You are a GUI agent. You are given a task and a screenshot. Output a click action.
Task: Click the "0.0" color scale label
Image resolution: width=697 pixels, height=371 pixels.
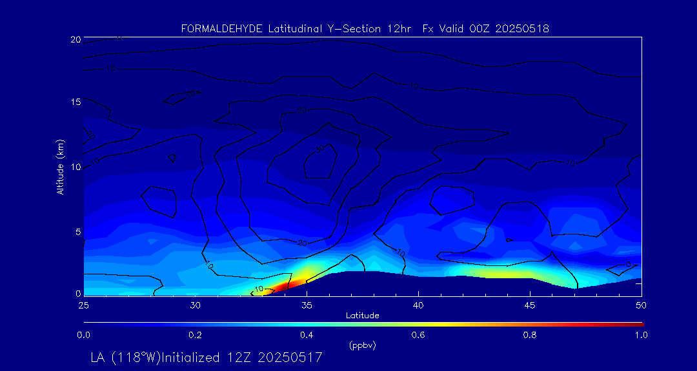pyautogui.click(x=83, y=335)
